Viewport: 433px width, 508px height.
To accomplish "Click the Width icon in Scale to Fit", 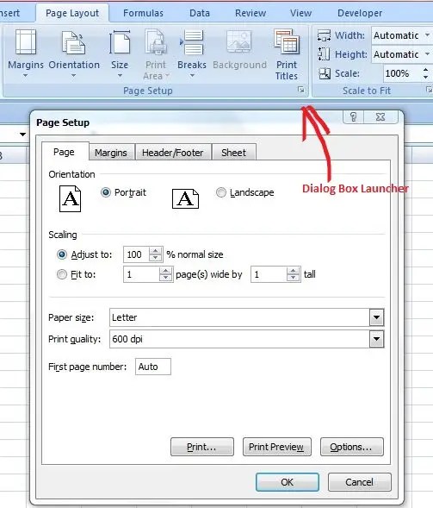I will 324,35.
